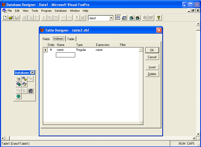This screenshot has width=201, height=147.
Task: Click the AutoReport toolbar icon
Action: click(151, 18)
